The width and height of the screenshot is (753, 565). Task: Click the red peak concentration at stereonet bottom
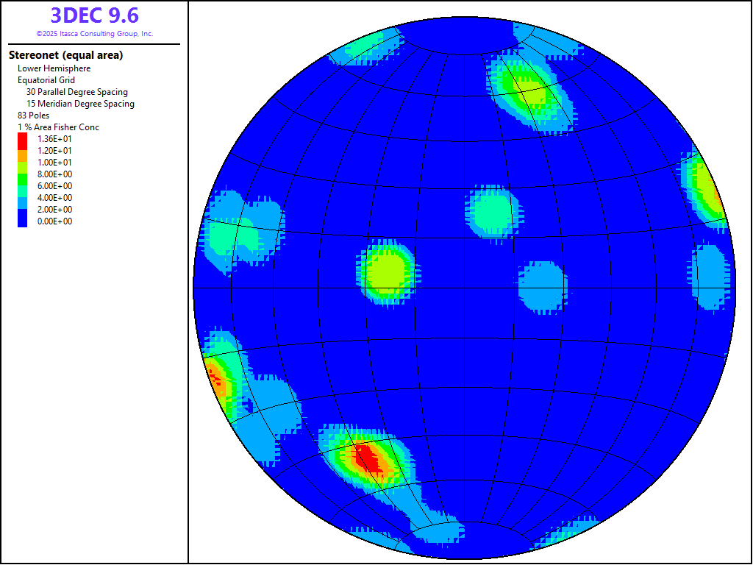coord(367,459)
